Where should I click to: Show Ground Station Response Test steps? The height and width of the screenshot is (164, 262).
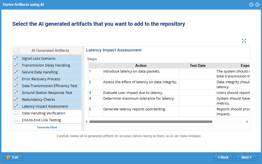pyautogui.click(x=47, y=93)
